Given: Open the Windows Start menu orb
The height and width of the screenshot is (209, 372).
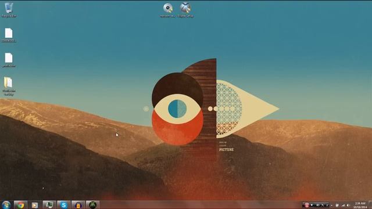Looking at the screenshot, I should pyautogui.click(x=6, y=205).
